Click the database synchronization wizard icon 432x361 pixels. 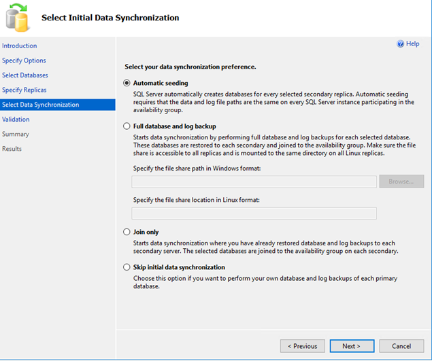click(17, 18)
